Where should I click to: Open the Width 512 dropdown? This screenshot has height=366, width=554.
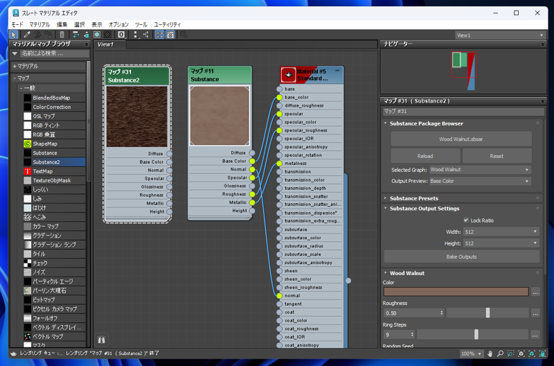pos(501,232)
